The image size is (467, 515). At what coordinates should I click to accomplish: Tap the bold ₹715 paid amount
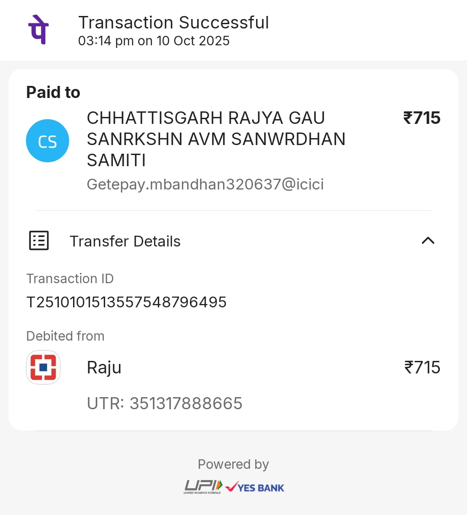tap(422, 118)
